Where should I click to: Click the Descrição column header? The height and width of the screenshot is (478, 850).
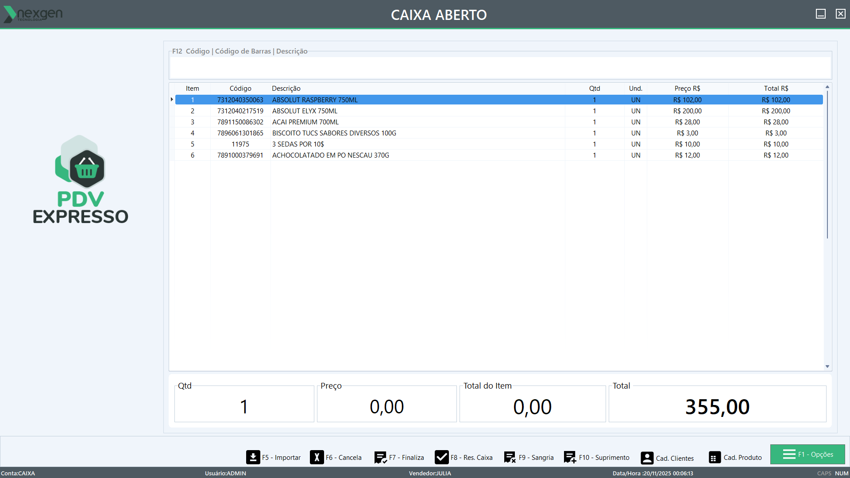pyautogui.click(x=286, y=89)
